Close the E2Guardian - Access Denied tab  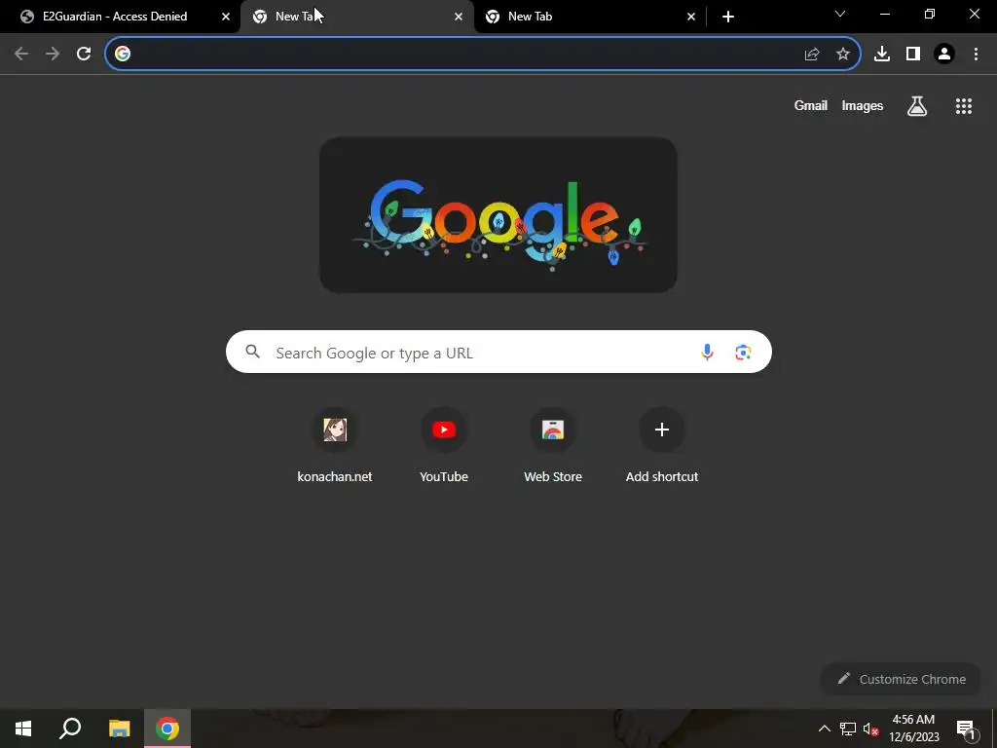point(226,17)
